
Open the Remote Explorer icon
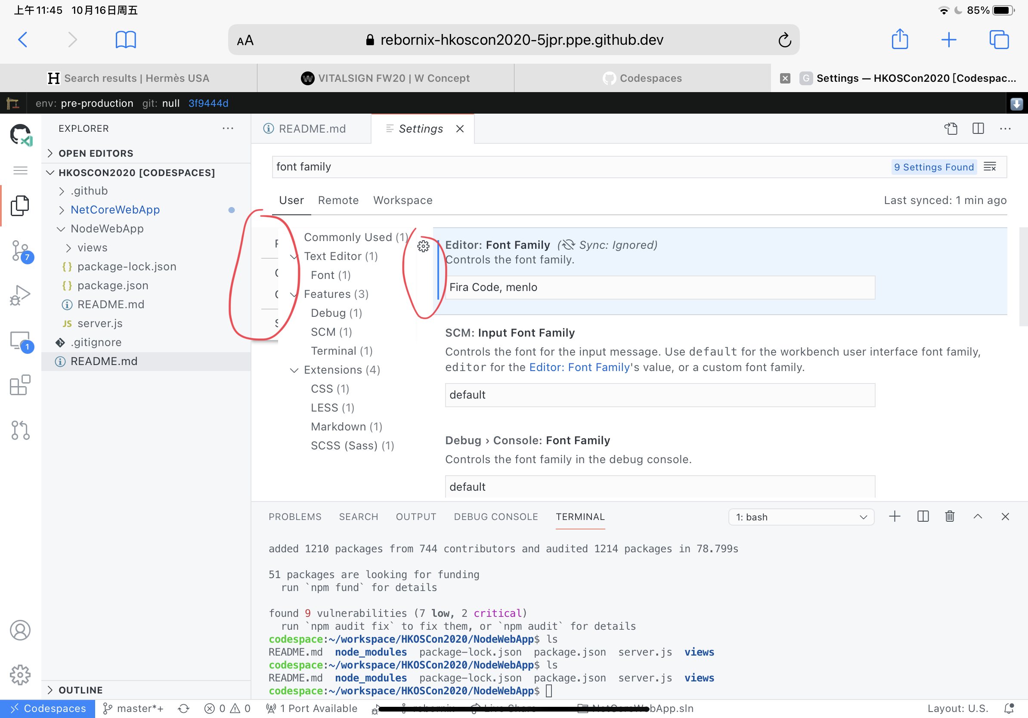pyautogui.click(x=20, y=341)
